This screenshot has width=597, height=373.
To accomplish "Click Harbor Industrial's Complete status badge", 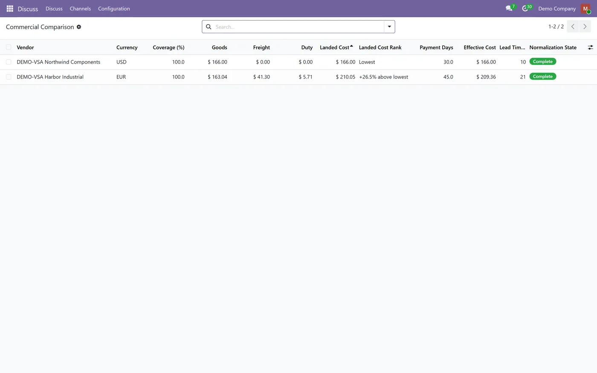I will [543, 76].
